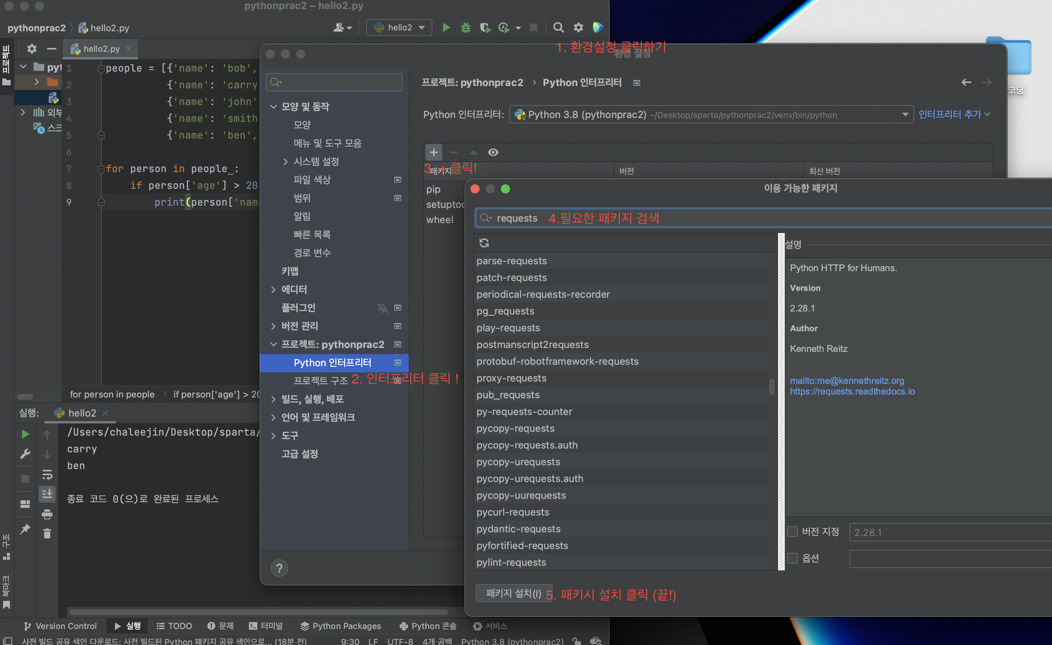Viewport: 1052px width, 645px height.
Task: Open the Python interpreter dropdown
Action: 905,115
